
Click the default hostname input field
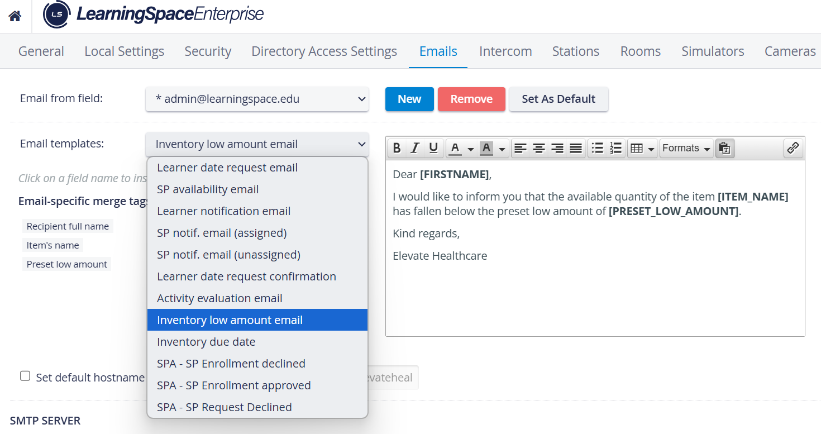(393, 378)
